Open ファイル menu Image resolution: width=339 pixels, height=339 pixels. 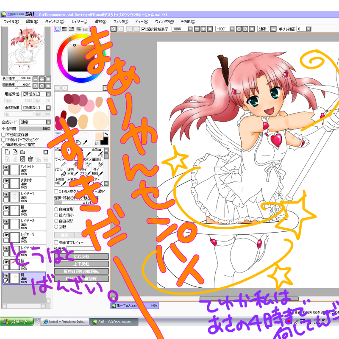pyautogui.click(x=11, y=22)
